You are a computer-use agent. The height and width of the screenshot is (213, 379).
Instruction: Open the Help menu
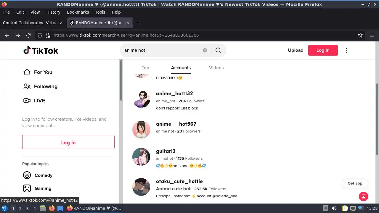(x=116, y=12)
